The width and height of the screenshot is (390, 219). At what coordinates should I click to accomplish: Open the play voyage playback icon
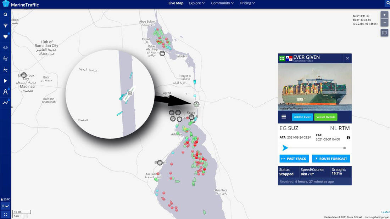(5, 81)
